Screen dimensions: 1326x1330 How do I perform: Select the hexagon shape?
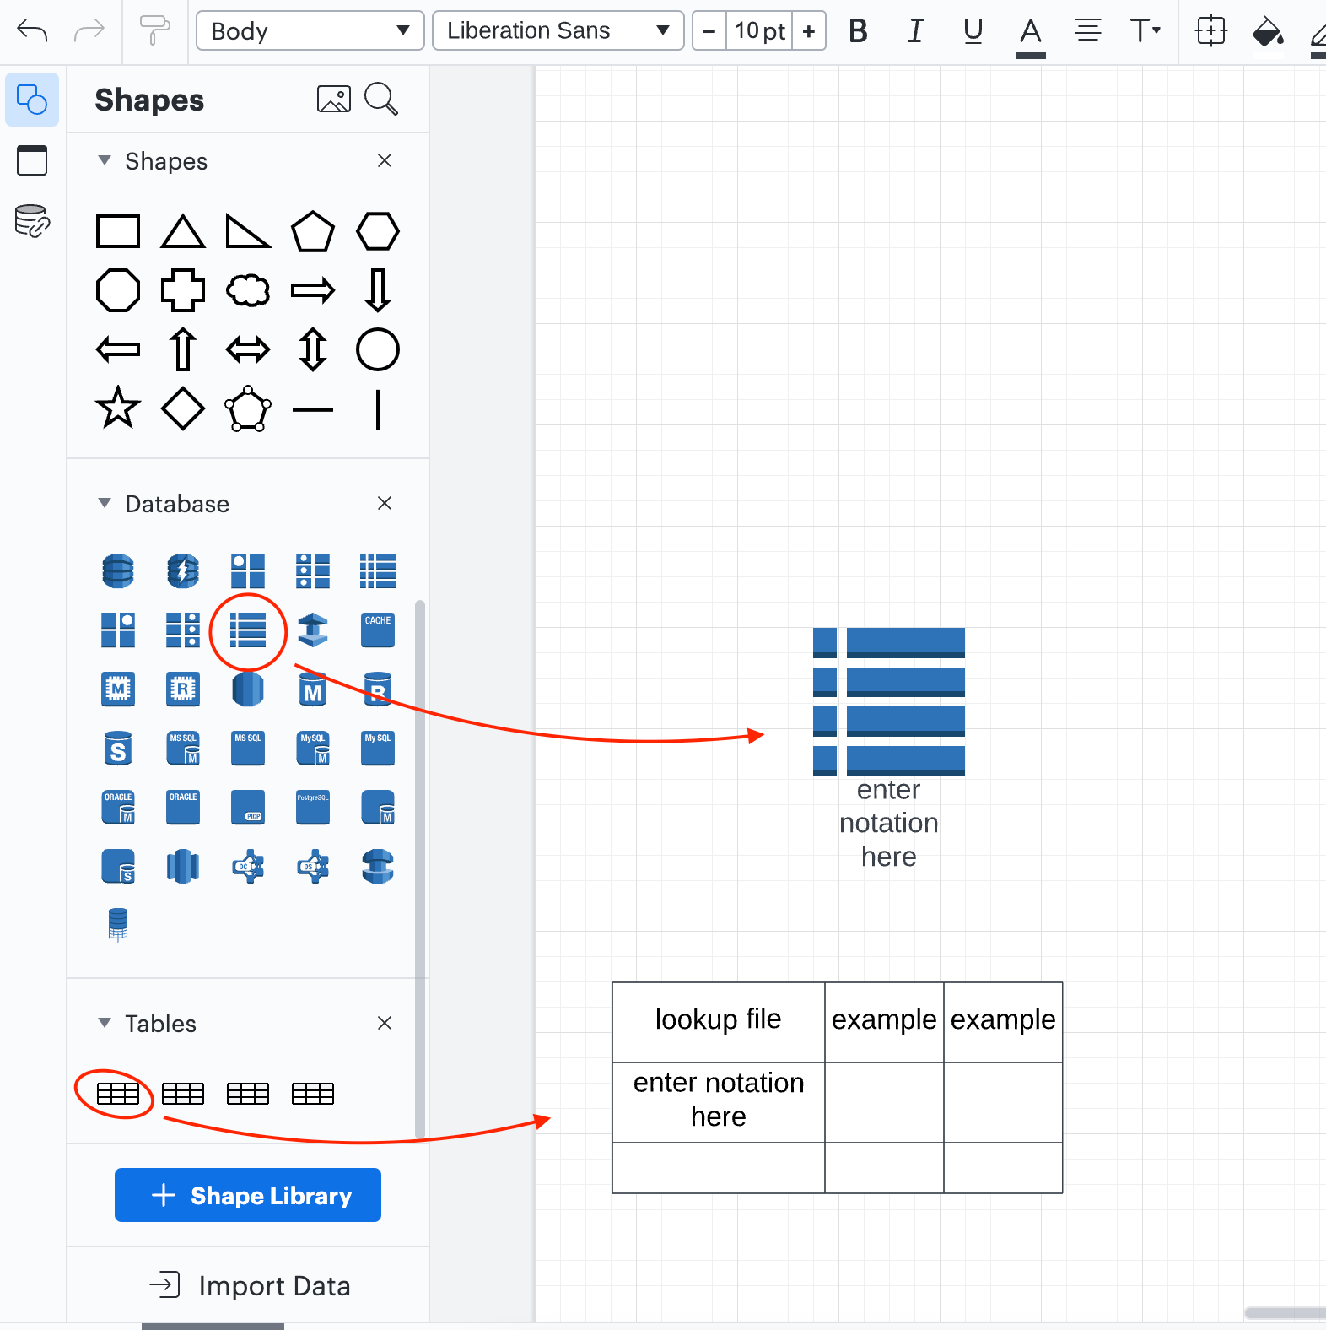(x=378, y=231)
